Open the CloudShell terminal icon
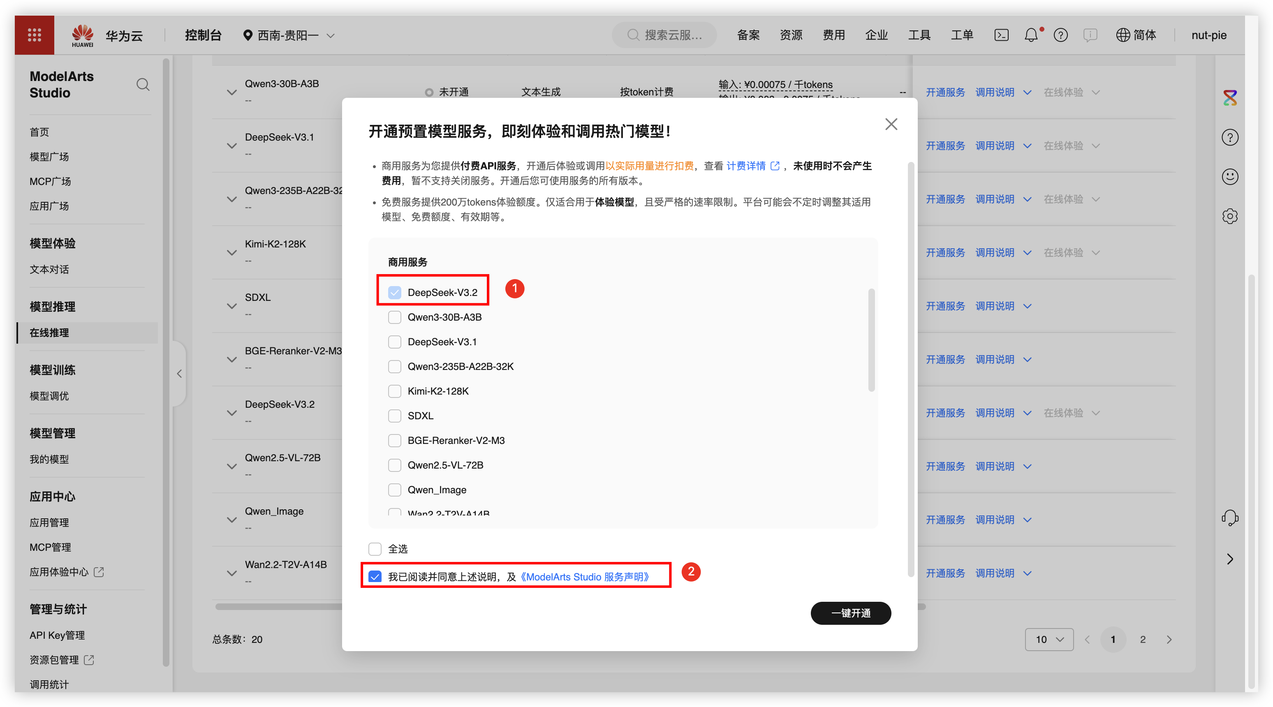The height and width of the screenshot is (707, 1273). 1001,35
